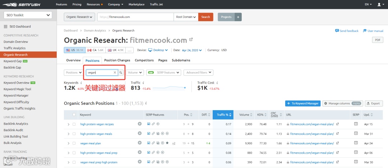Select checkbox for 'high protein vegan meals'
Image resolution: width=388 pixels, height=168 pixels.
(74, 134)
